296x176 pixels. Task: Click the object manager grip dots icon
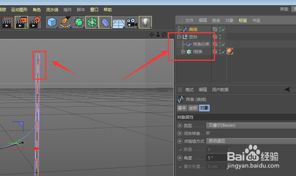[x=180, y=20]
